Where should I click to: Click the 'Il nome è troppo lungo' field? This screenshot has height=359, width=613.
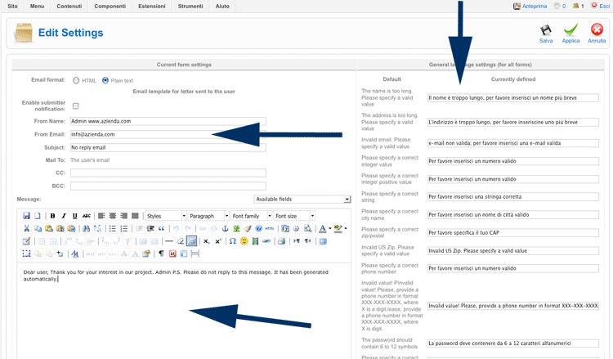pos(513,98)
